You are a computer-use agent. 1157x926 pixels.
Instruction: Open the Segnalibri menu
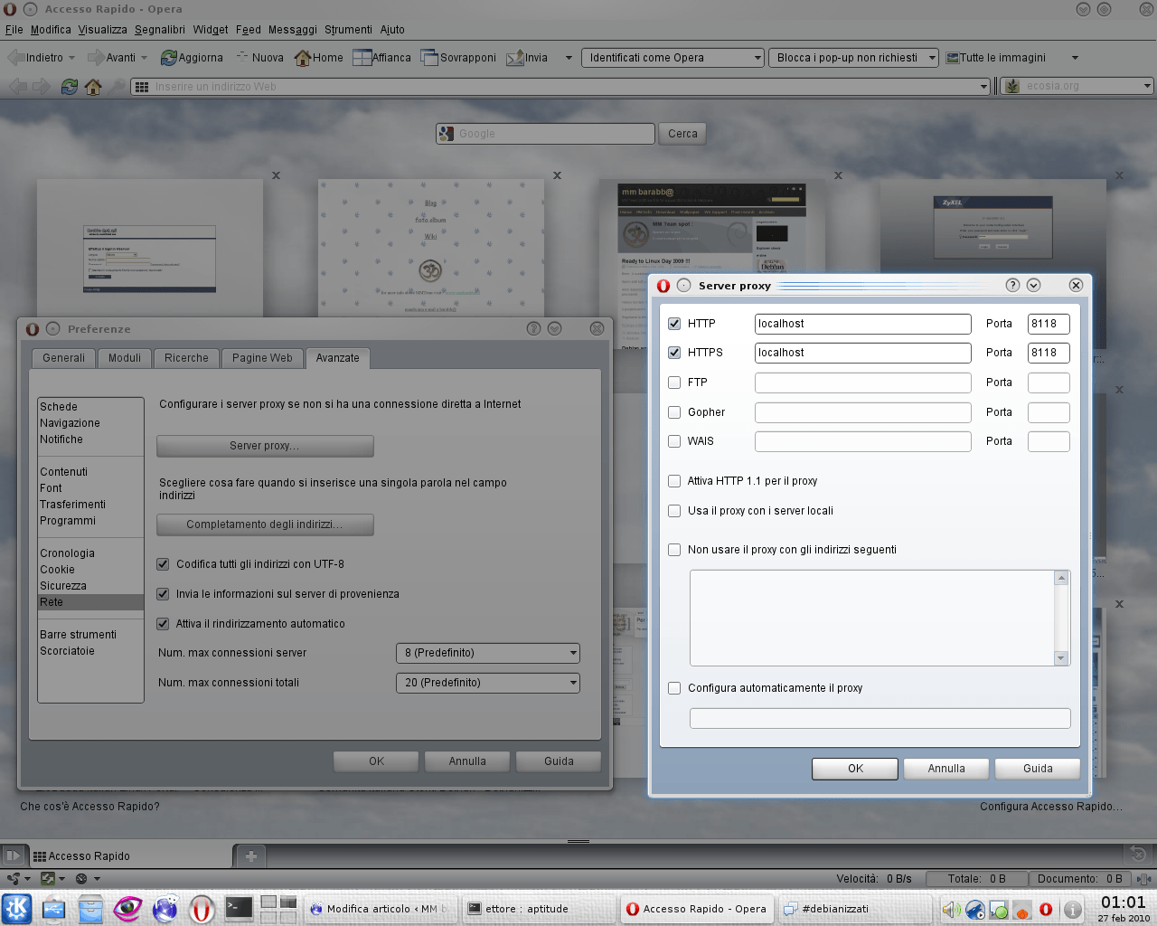pyautogui.click(x=160, y=30)
